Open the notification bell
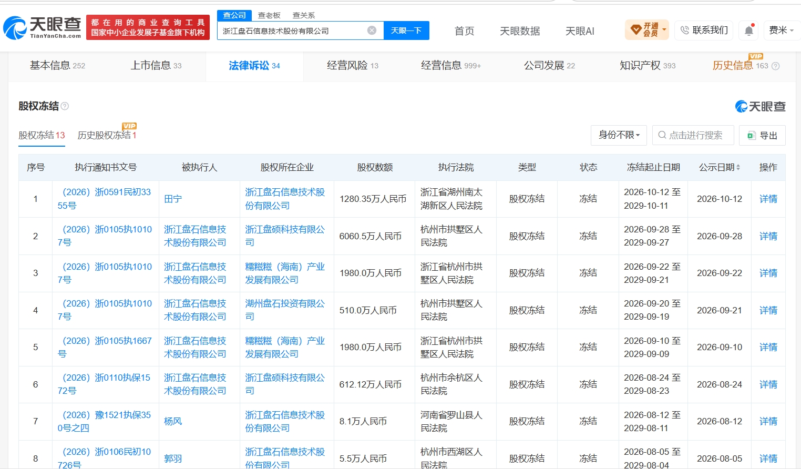Image resolution: width=801 pixels, height=469 pixels. (749, 30)
